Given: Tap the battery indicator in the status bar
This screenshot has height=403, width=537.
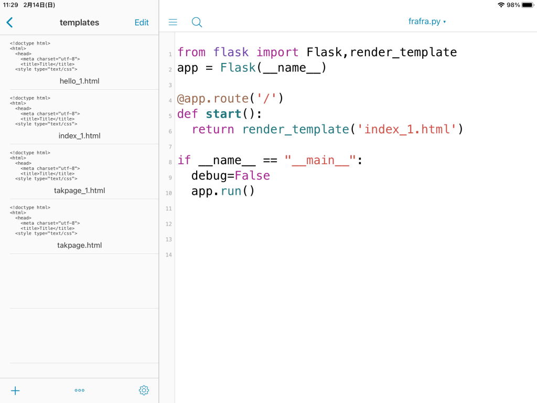Looking at the screenshot, I should pyautogui.click(x=528, y=5).
